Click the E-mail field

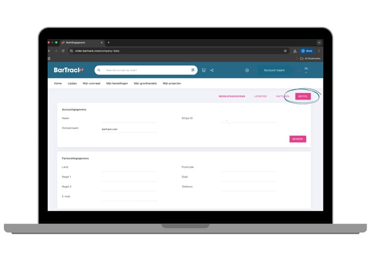[129, 198]
